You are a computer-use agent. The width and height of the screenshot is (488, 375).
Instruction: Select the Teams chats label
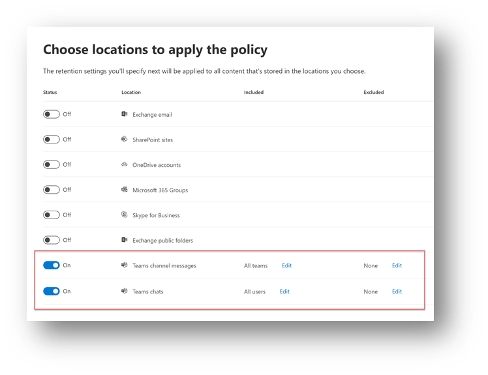click(x=148, y=292)
